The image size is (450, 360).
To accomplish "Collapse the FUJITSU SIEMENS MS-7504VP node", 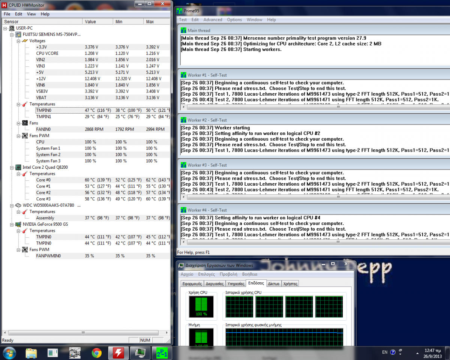I will click(12, 34).
